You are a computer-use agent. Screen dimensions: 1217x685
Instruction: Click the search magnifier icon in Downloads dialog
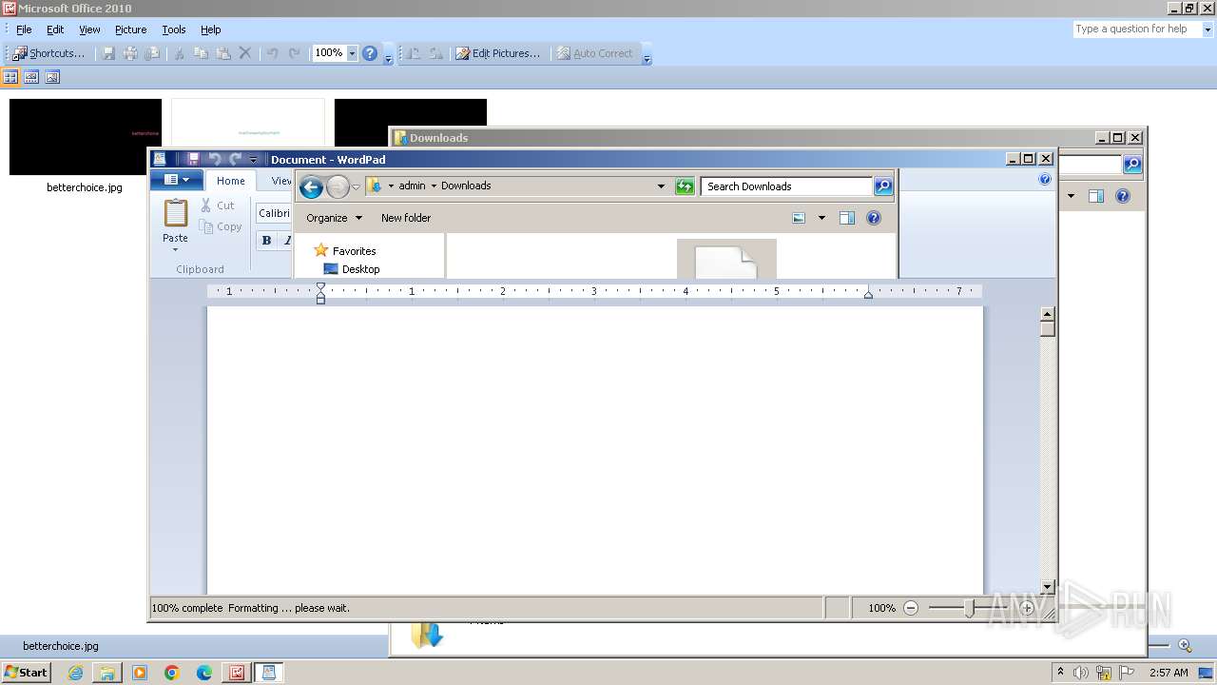[x=883, y=186]
